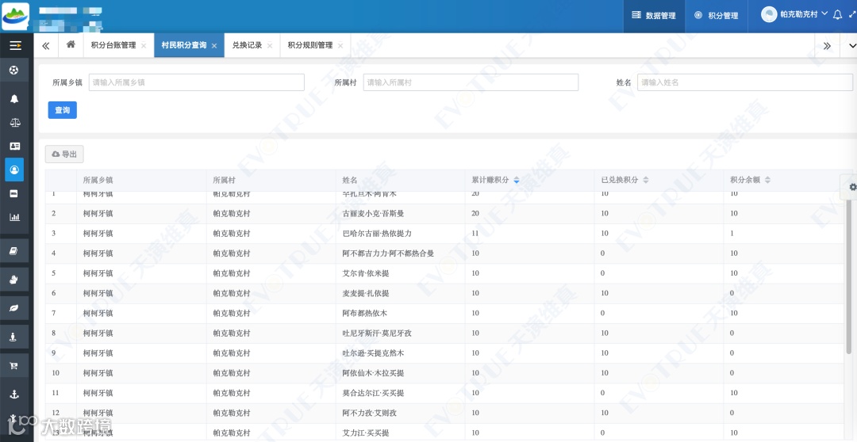Click the 姓名 column header
857x442 pixels.
[350, 180]
